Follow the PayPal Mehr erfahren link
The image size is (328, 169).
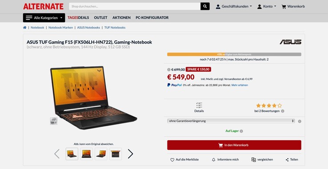click(x=240, y=85)
